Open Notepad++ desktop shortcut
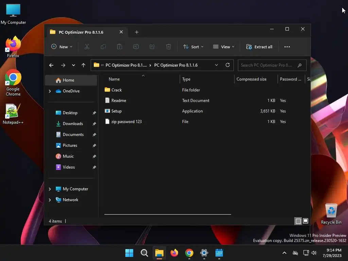The height and width of the screenshot is (261, 348). coord(13,114)
